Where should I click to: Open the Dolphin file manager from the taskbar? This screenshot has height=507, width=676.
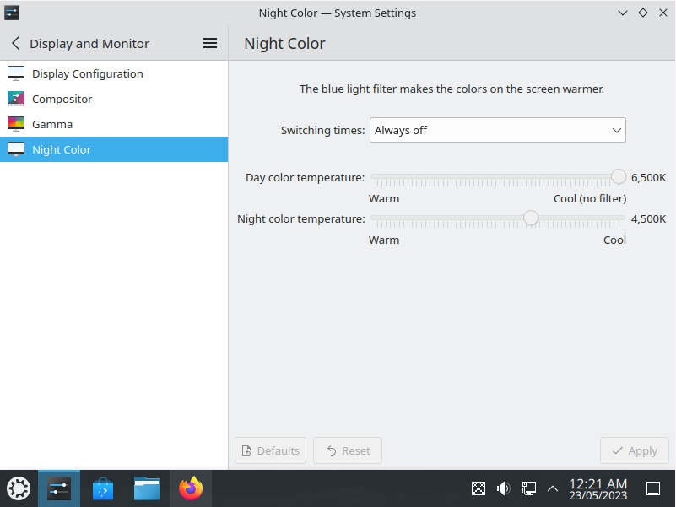click(146, 488)
